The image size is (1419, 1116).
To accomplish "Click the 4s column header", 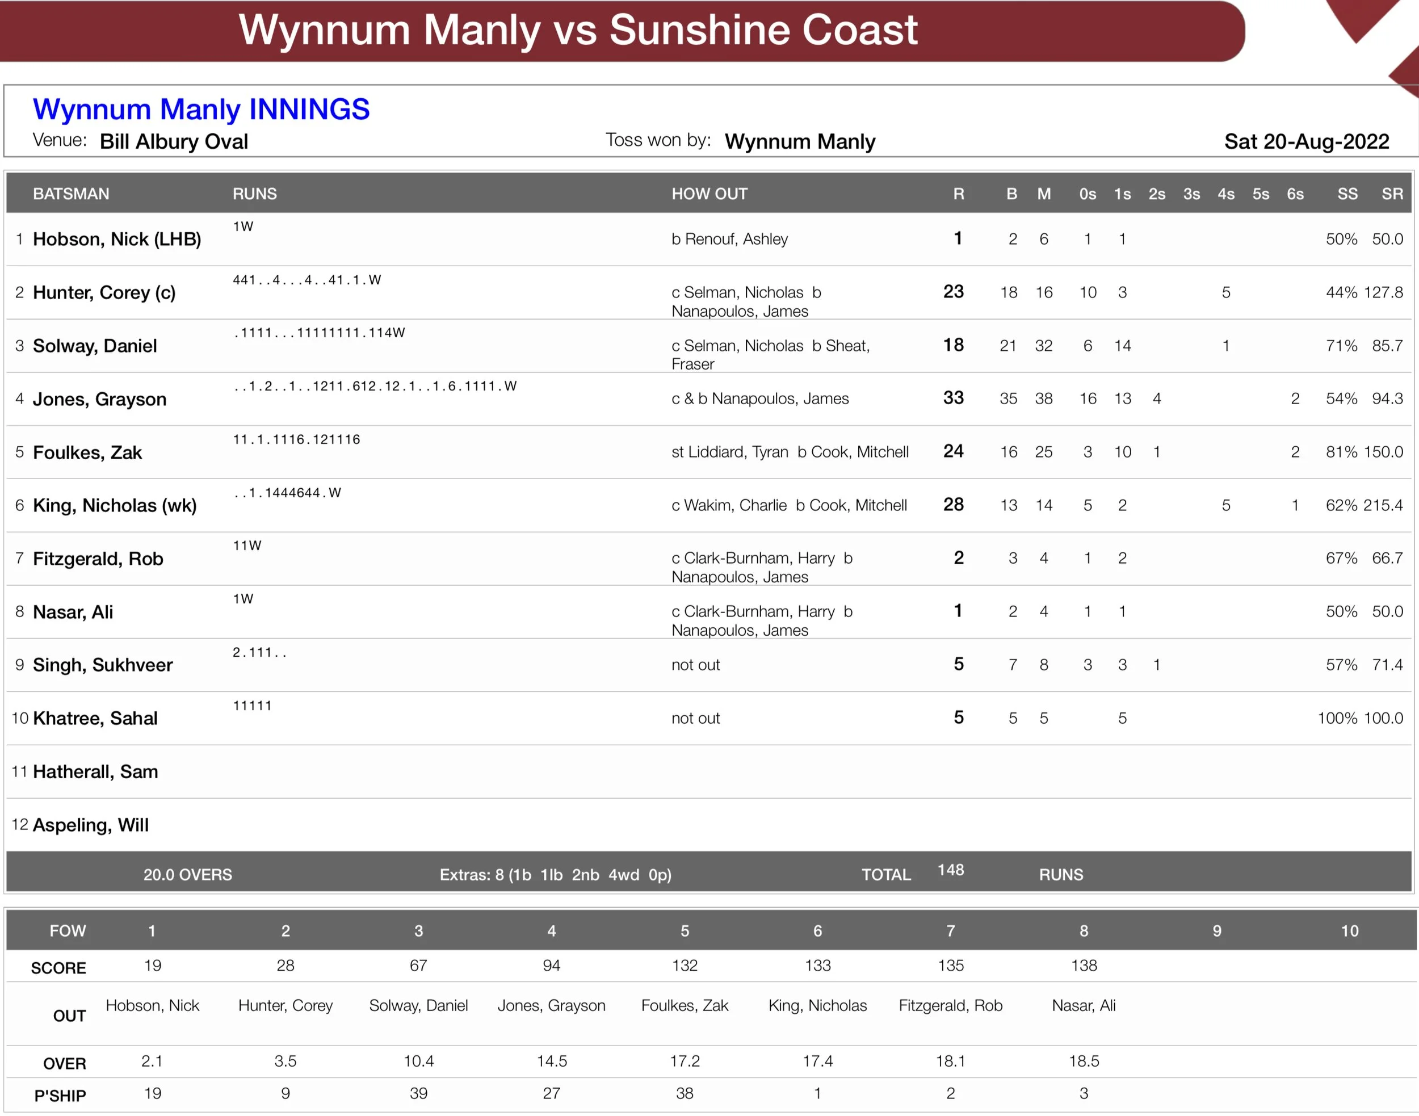I will point(1225,194).
